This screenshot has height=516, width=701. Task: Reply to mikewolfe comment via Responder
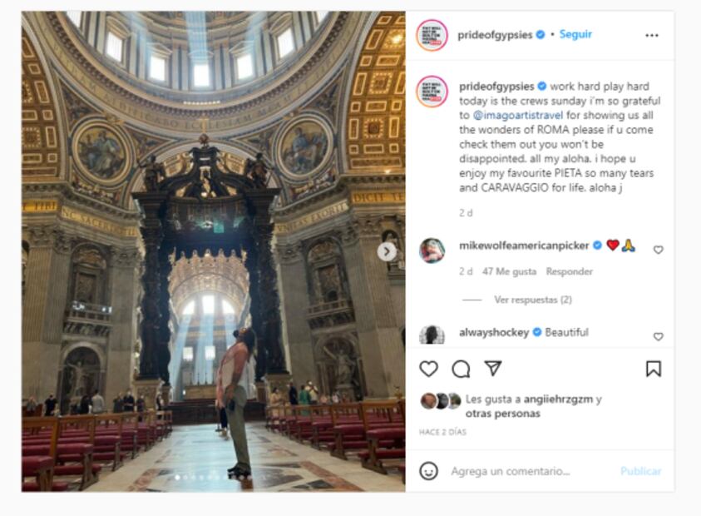(x=569, y=271)
